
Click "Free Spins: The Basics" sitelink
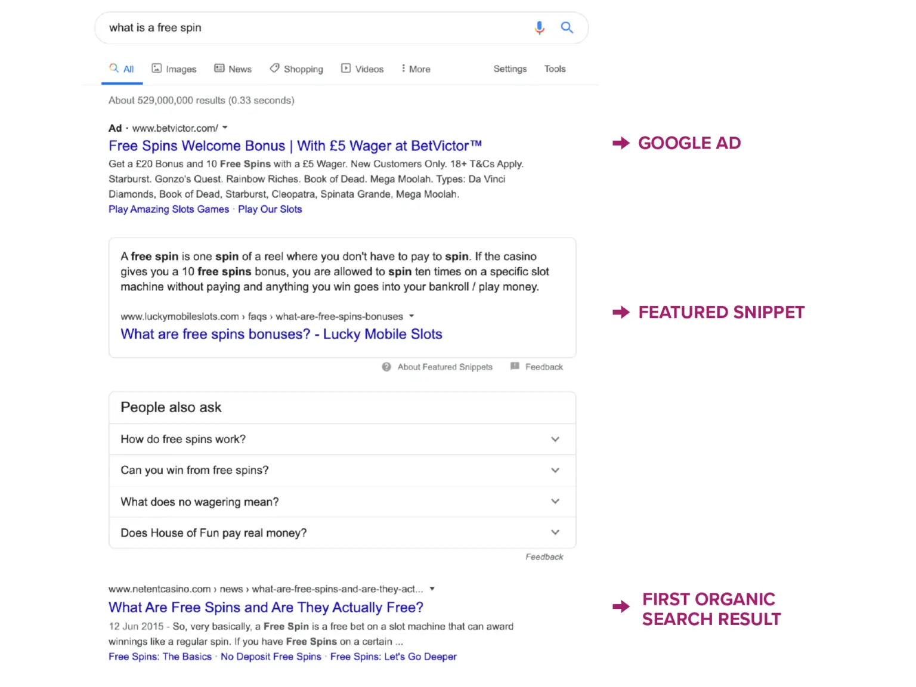coord(160,657)
